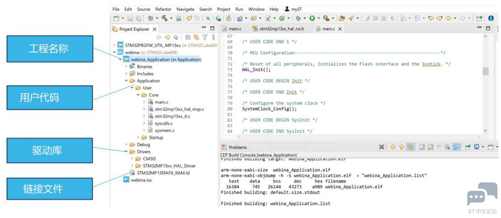501x218 pixels.
Task: Open the Project menu
Action: pos(224,9)
